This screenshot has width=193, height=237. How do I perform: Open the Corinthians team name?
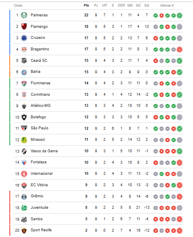(40, 95)
